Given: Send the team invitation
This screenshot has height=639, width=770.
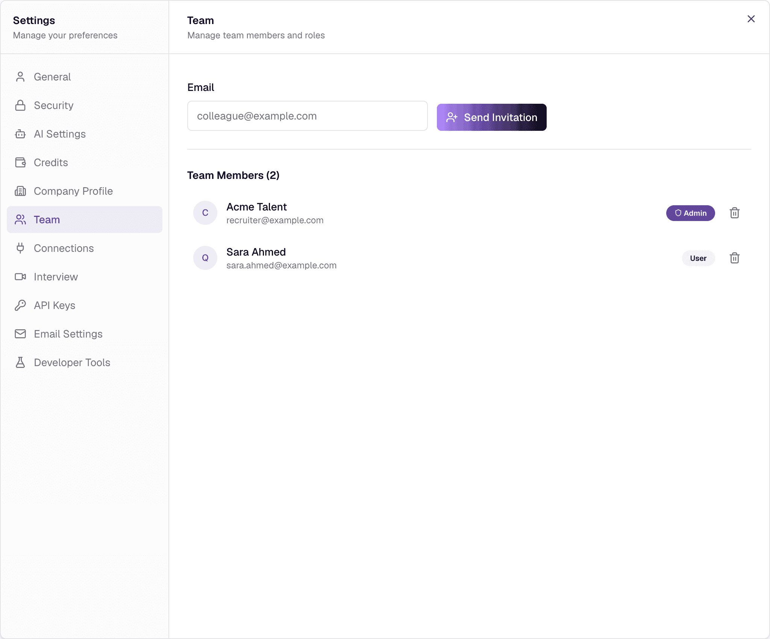Looking at the screenshot, I should click(x=491, y=117).
